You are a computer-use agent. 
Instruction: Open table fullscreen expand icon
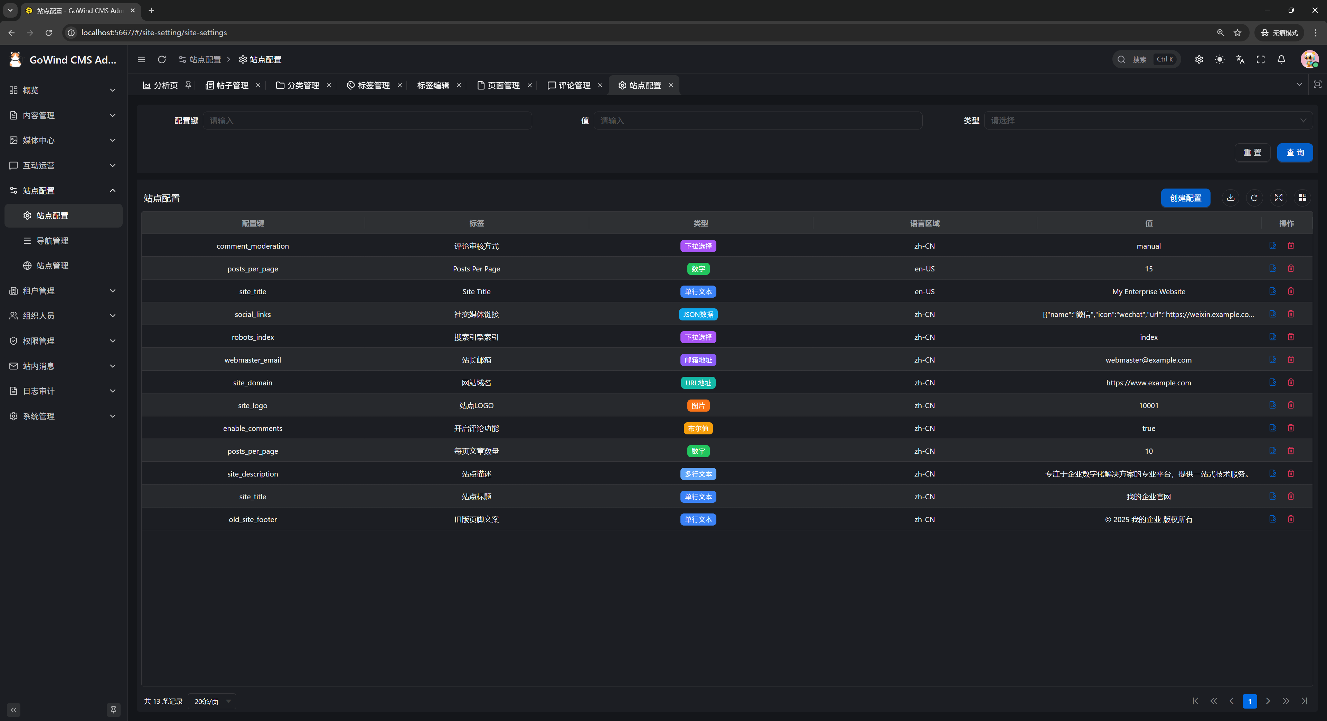[1279, 198]
